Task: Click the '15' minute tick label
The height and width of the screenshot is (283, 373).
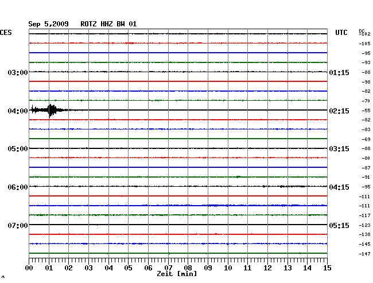Action: pyautogui.click(x=327, y=268)
